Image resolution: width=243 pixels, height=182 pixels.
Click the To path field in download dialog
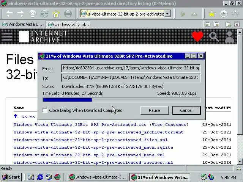pyautogui.click(x=131, y=78)
